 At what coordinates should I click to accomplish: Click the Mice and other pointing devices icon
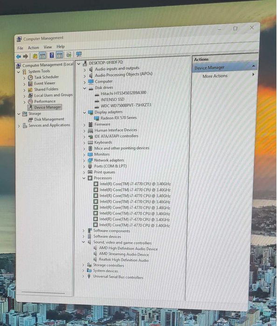(90, 148)
